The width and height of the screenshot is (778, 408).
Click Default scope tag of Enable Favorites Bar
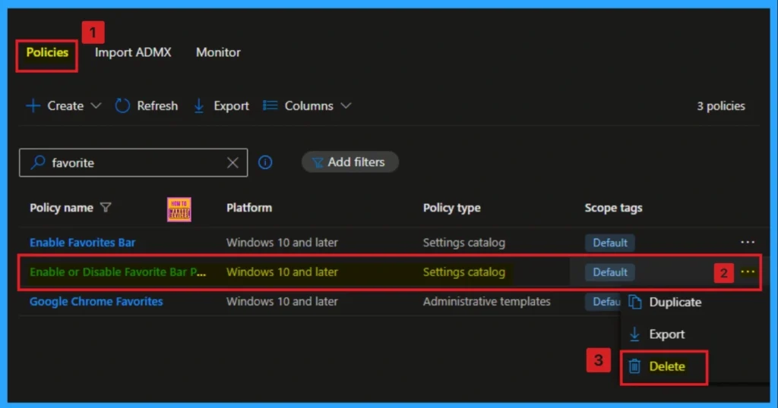coord(610,243)
